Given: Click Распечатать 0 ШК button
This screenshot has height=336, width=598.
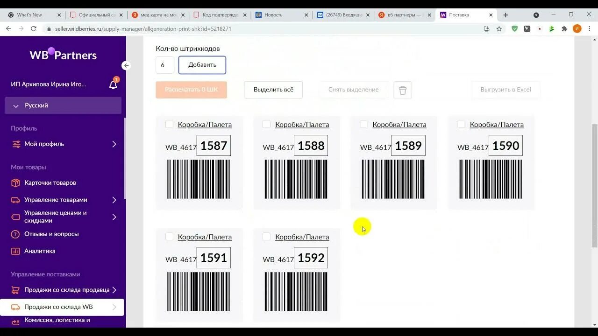Looking at the screenshot, I should point(192,90).
